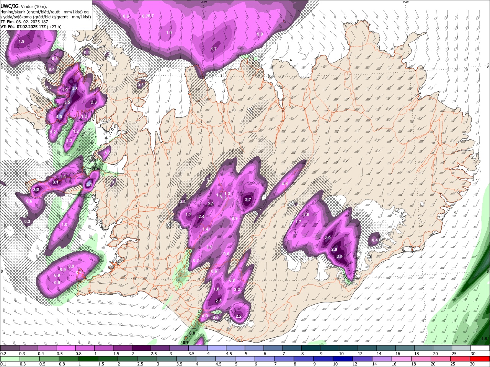The height and width of the screenshot is (367, 490).
Task: Click the 'slydda/snjókoma' legend description line
Action: [x=46, y=17]
